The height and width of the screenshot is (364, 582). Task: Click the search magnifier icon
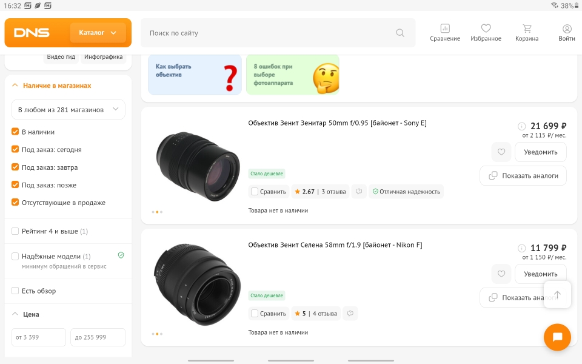pyautogui.click(x=400, y=33)
